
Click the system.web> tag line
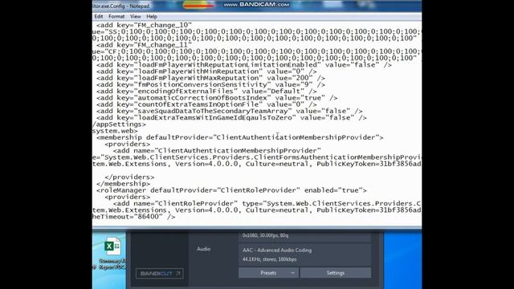pyautogui.click(x=115, y=131)
